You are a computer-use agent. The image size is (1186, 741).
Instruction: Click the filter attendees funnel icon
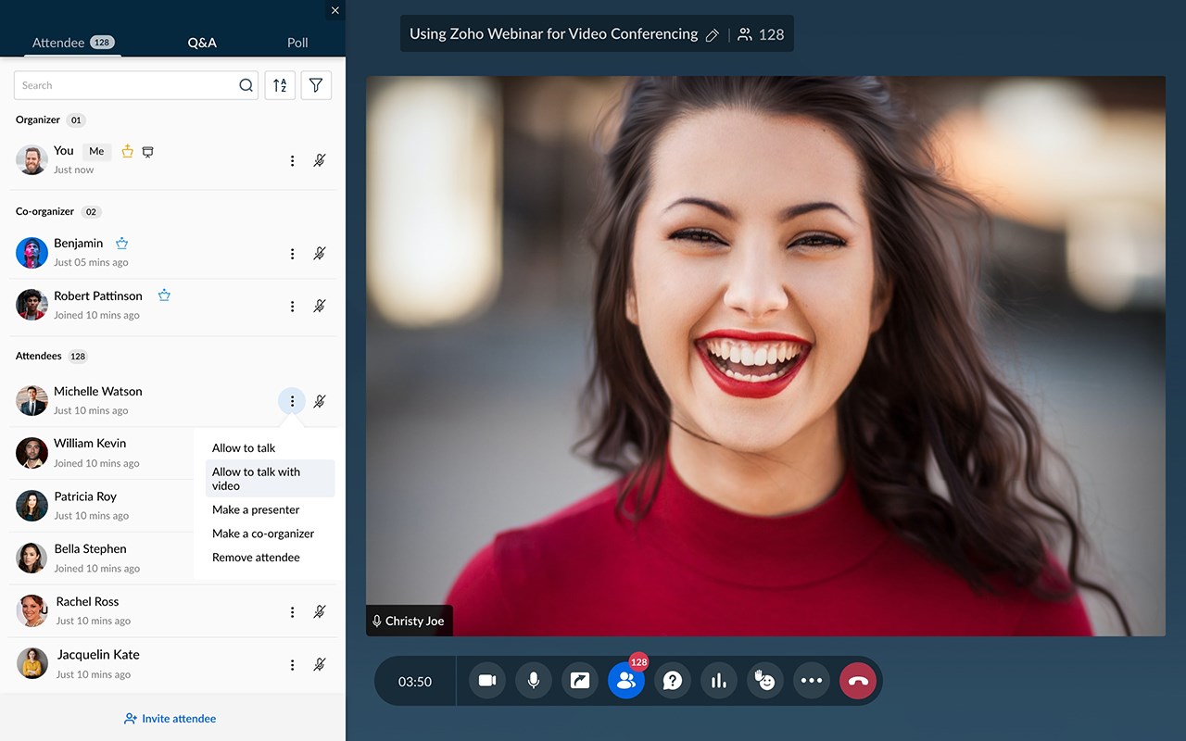tap(316, 85)
